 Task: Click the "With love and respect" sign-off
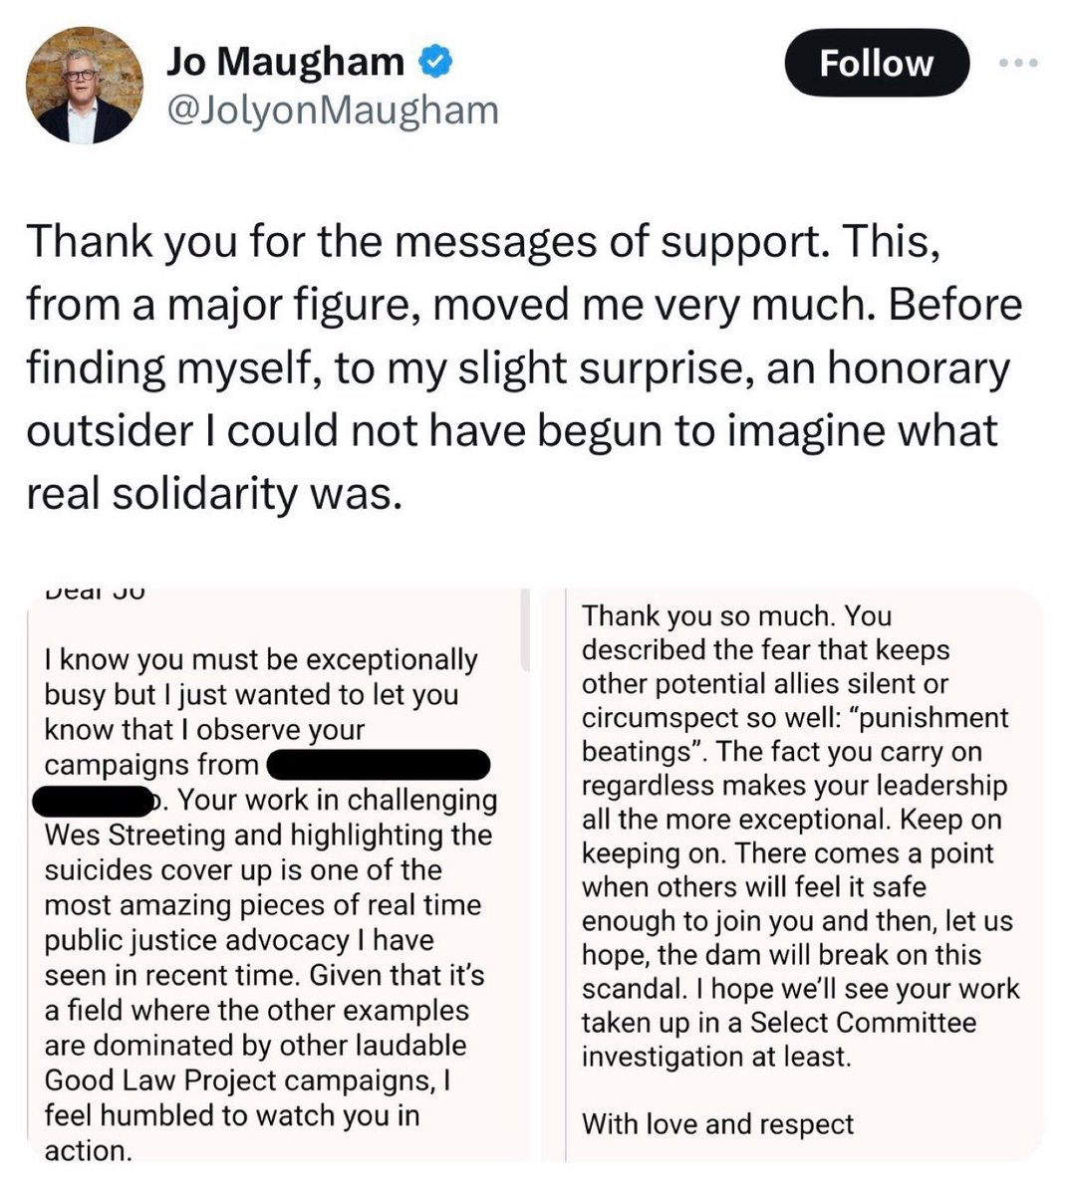click(x=717, y=1124)
